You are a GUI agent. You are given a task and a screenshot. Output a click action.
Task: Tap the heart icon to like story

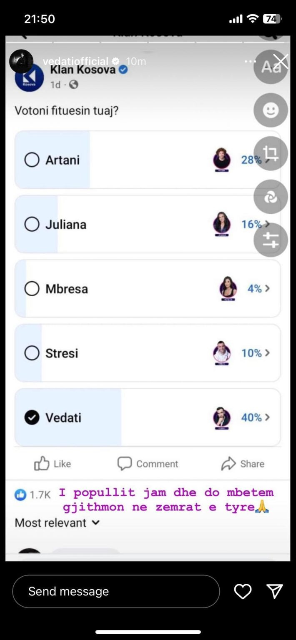(243, 591)
